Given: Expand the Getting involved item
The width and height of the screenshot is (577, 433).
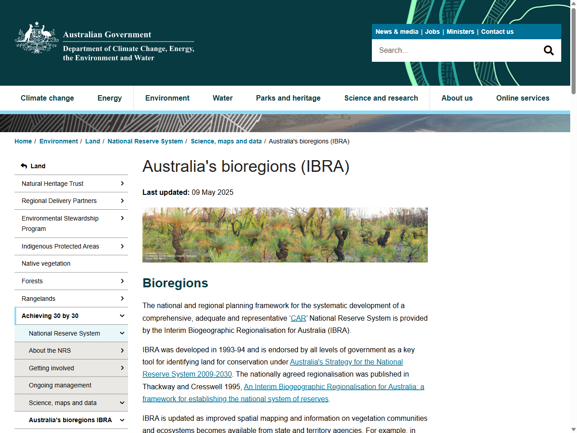Looking at the screenshot, I should 122,368.
